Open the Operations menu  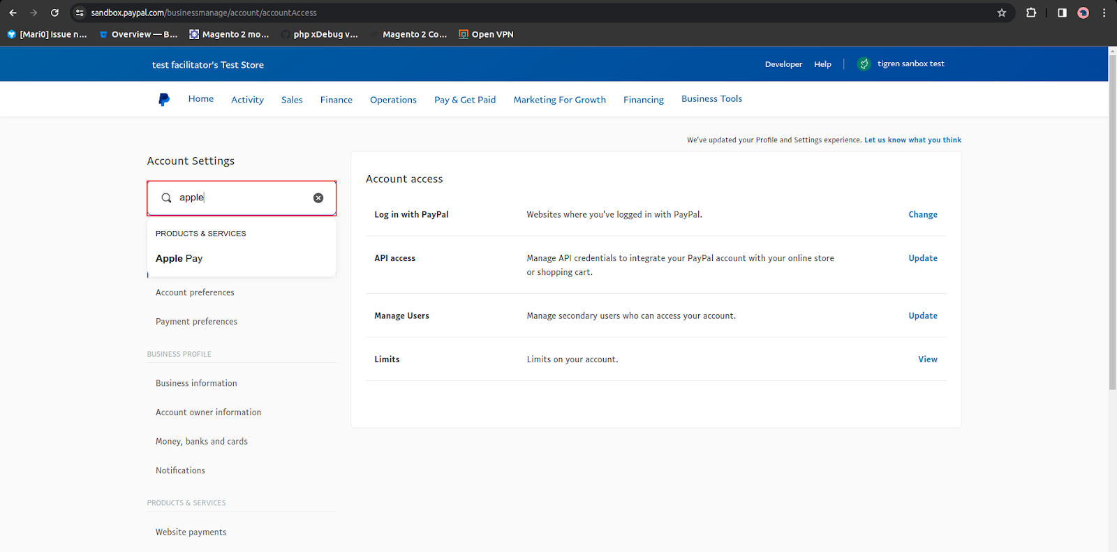coord(393,100)
